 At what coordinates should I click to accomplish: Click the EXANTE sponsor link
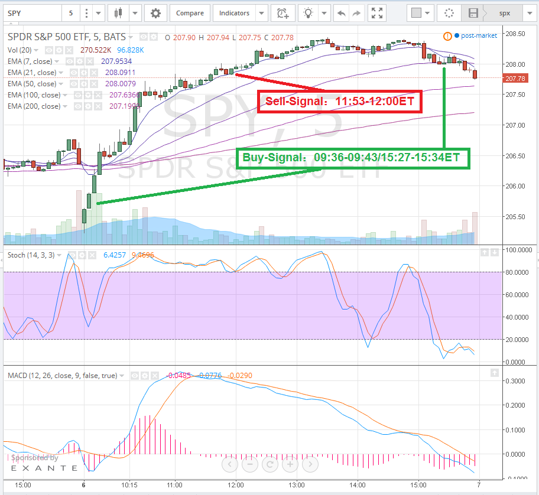(44, 468)
